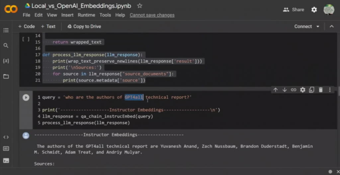Move the cell down

[285, 90]
